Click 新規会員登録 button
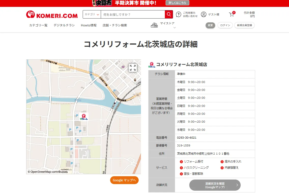This screenshot has width=289, height=195. point(244,25)
